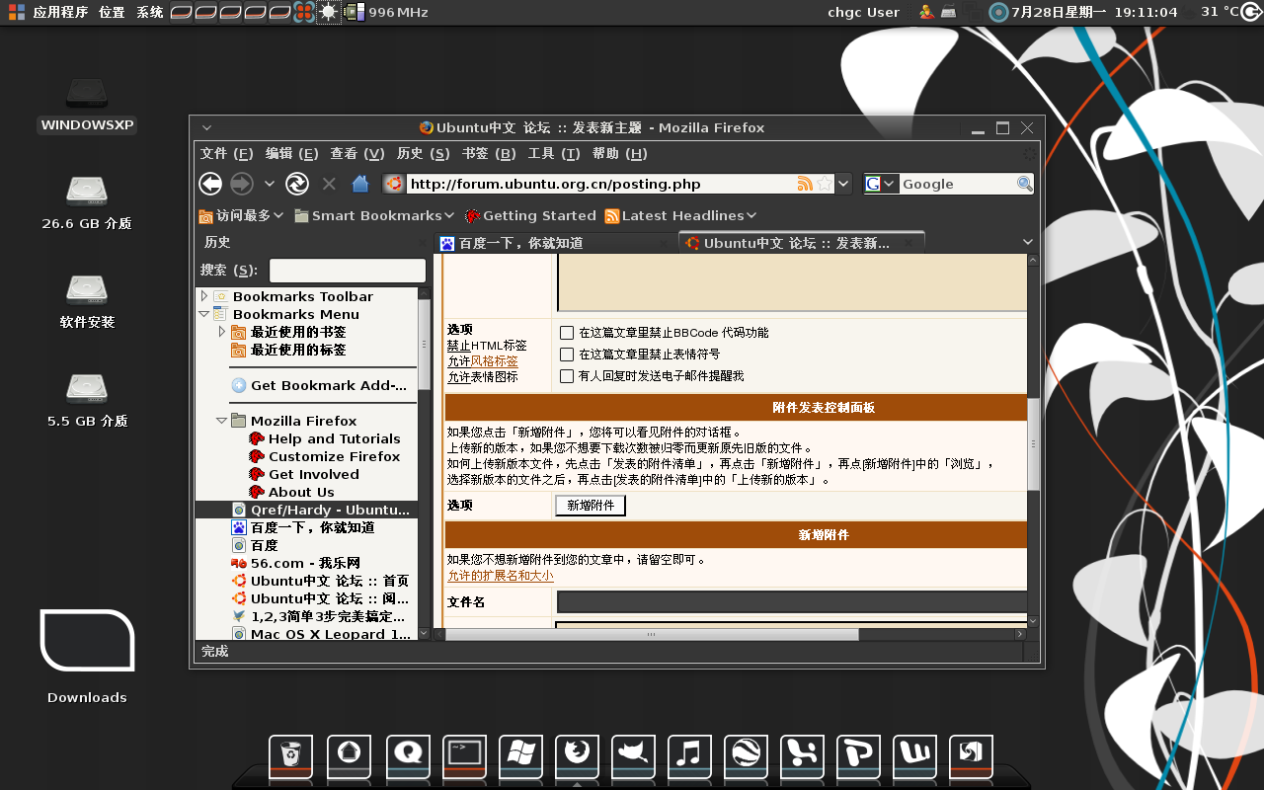
Task: Click the 新增附件 button
Action: coord(591,506)
